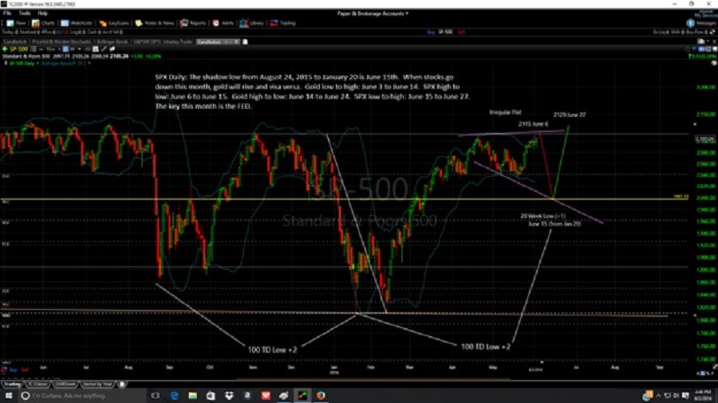Open the File menu
Viewport: 718px width, 403px height.
7,14
